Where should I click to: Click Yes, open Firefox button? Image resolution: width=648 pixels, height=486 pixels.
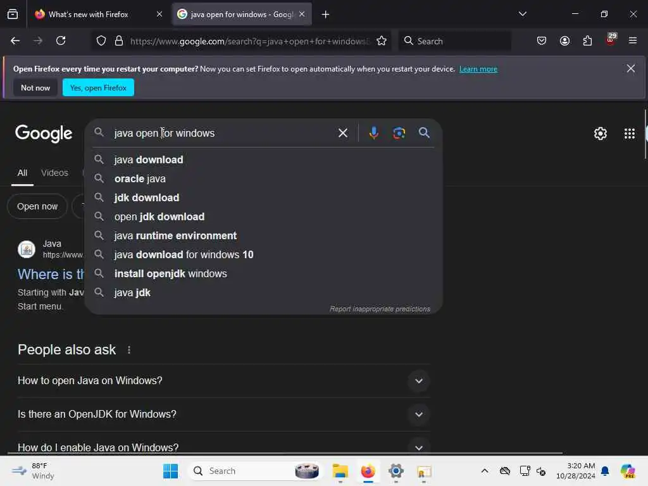(x=98, y=88)
